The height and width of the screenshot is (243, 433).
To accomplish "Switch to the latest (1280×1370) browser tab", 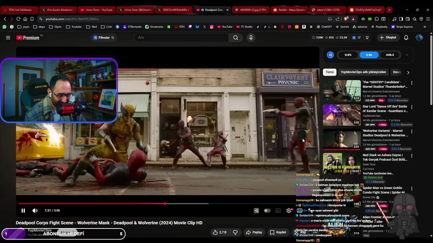I will click(327, 10).
